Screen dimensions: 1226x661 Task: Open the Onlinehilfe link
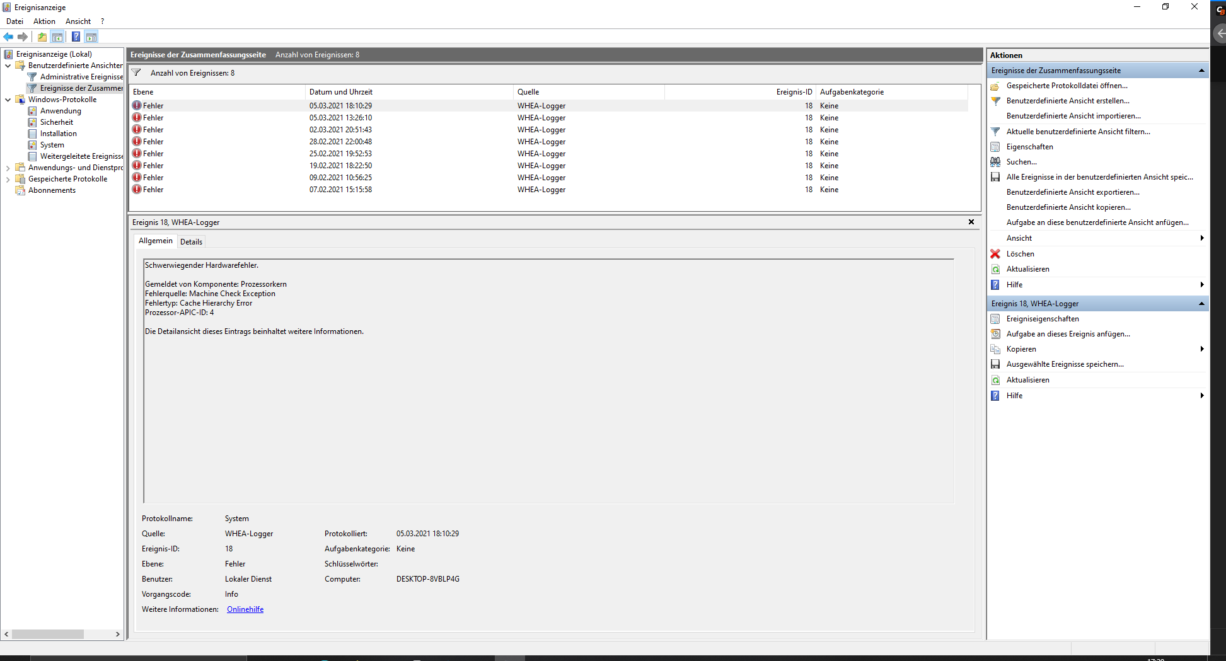pos(245,609)
